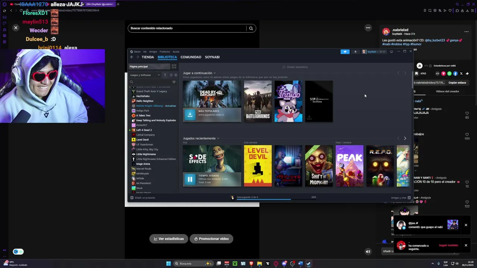Switch library to grid collections view icon
477x268 pixels.
174,66
